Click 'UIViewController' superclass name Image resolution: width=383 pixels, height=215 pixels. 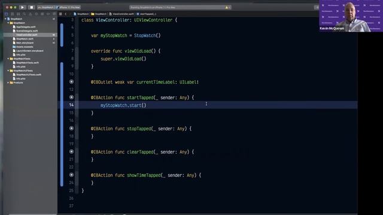(x=153, y=20)
